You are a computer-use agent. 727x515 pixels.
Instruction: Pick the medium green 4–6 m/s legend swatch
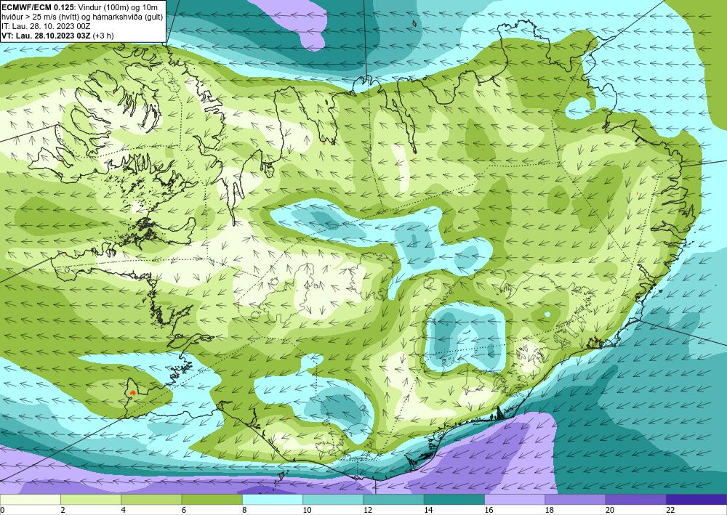pyautogui.click(x=151, y=500)
